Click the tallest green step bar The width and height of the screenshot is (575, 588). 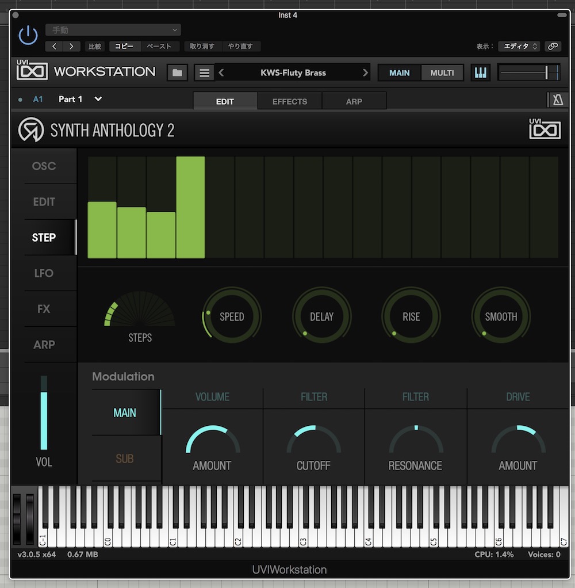point(190,207)
